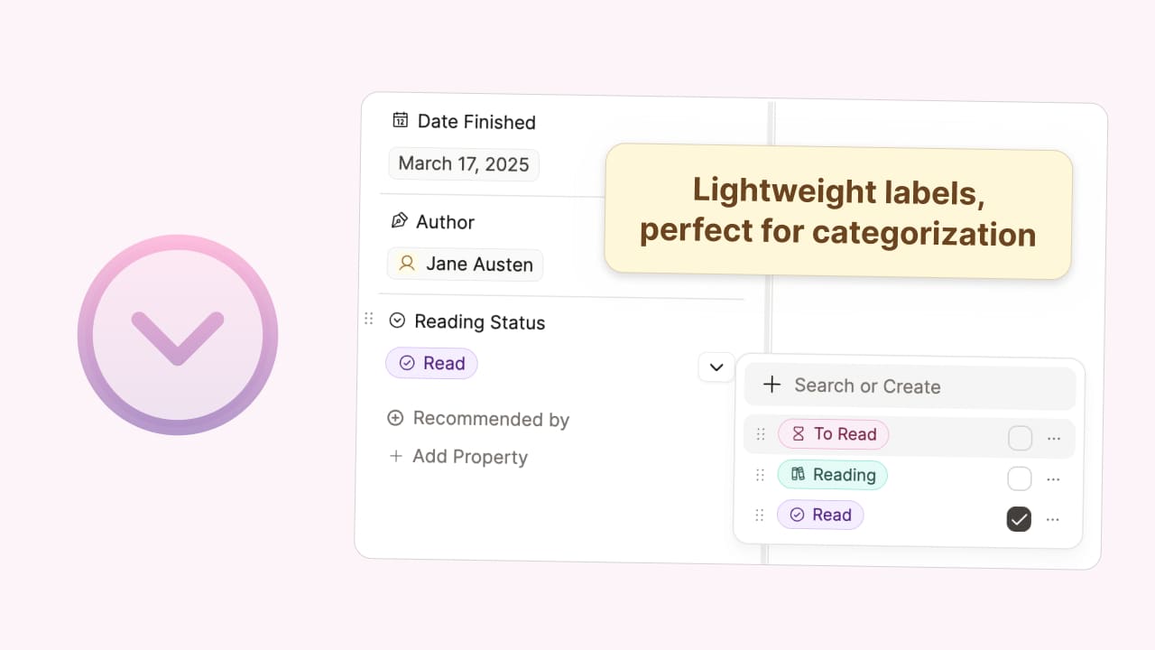Click the drag handle beside Reading option

click(x=760, y=475)
